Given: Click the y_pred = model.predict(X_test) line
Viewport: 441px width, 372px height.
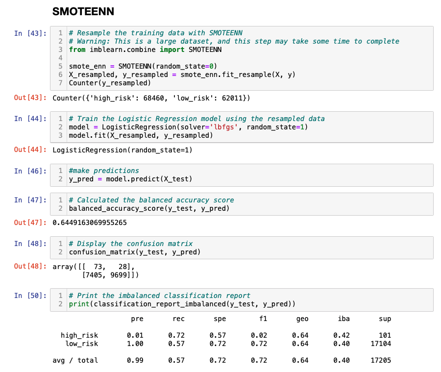Looking at the screenshot, I should click(131, 179).
